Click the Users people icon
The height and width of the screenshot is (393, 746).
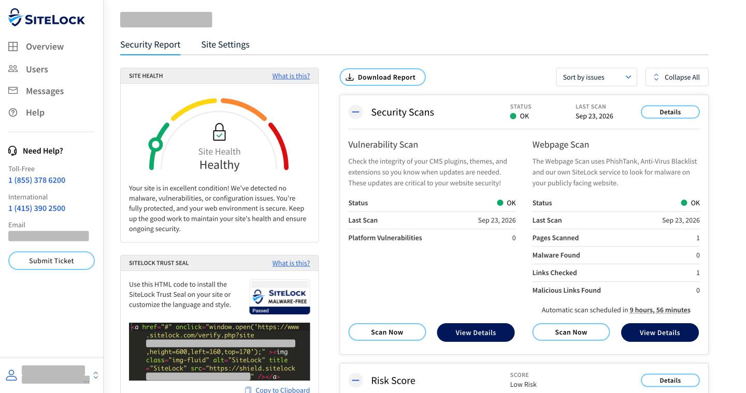pyautogui.click(x=13, y=69)
